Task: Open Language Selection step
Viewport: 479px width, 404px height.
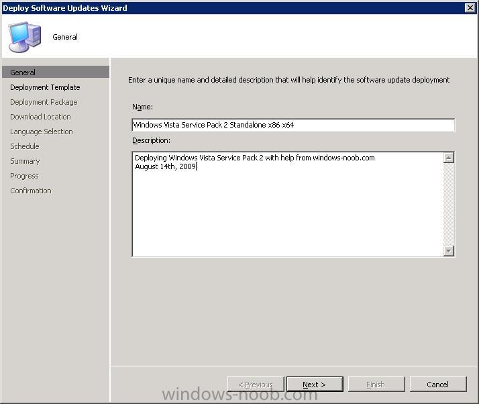Action: point(41,132)
